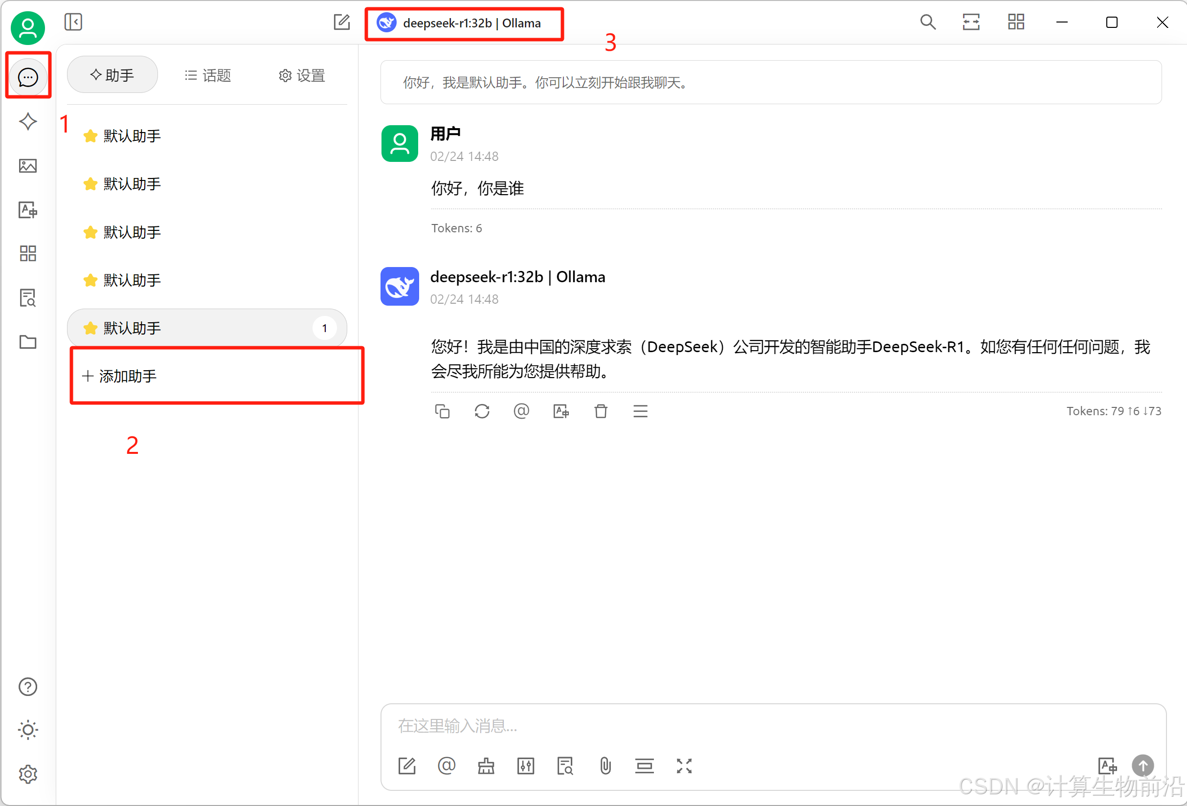Switch to the 设置 tab

302,76
